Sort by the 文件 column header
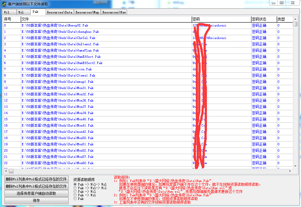 point(106,19)
